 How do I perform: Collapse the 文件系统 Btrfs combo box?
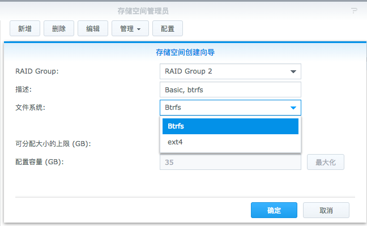pos(231,108)
